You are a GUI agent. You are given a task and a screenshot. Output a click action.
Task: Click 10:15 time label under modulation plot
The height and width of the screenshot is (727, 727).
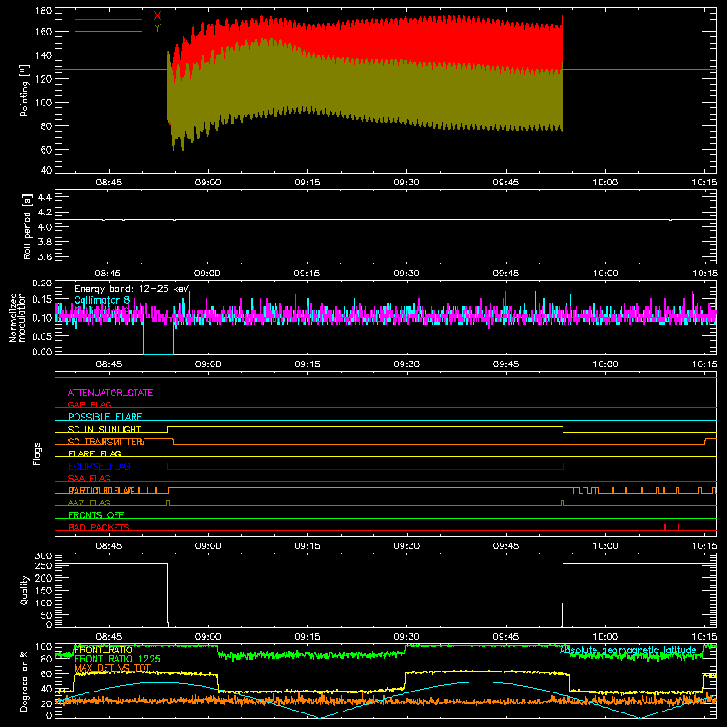705,364
